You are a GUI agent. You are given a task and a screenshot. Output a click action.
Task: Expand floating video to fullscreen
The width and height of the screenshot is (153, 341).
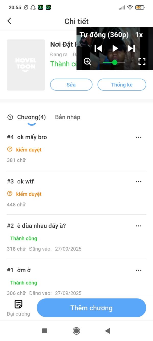pos(142,61)
